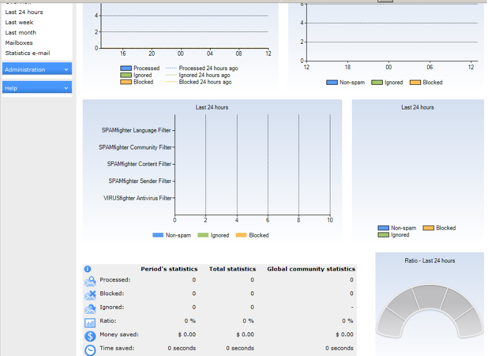
Task: Click the Money saved dollar icon
Action: [x=90, y=336]
